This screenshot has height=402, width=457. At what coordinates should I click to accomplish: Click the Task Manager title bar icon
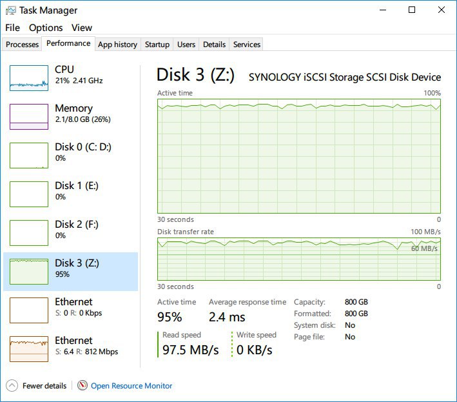tap(11, 11)
